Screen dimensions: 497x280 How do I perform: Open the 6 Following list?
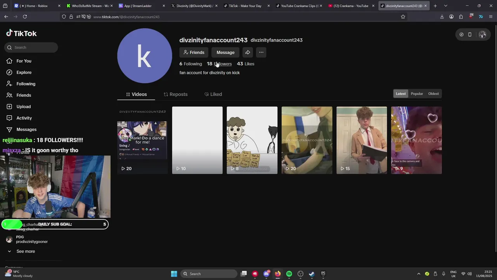point(191,64)
